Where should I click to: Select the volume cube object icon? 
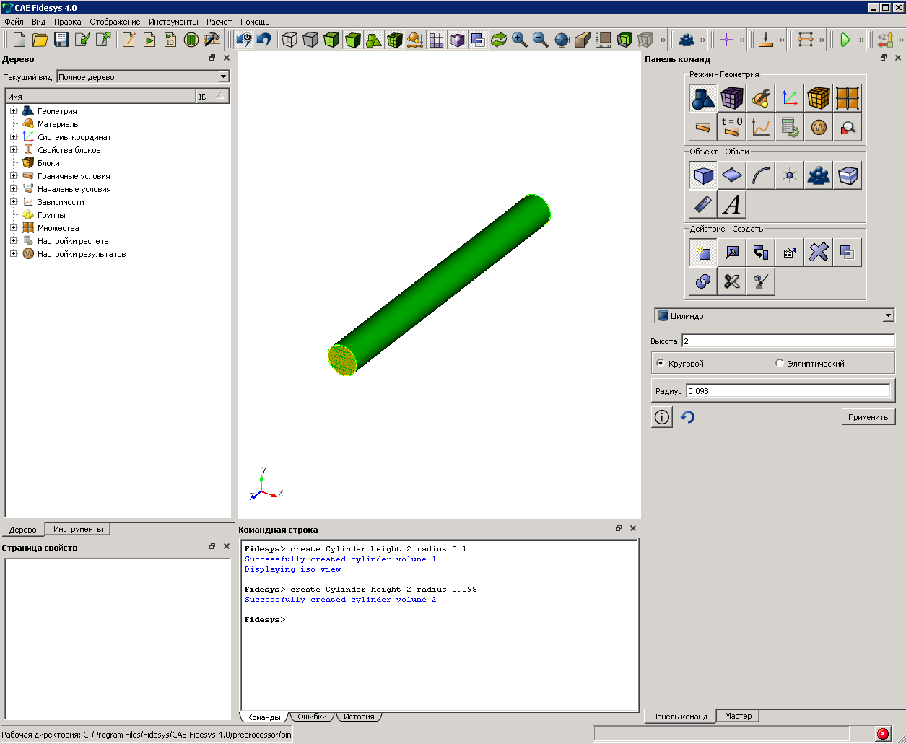point(702,175)
